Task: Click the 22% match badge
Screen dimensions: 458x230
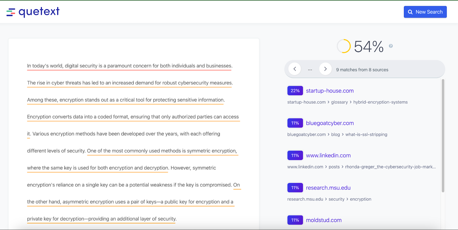Action: (295, 91)
